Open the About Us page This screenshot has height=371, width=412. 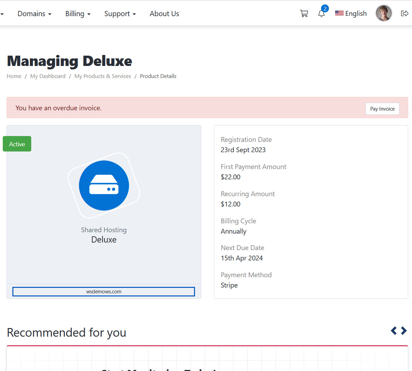point(164,14)
